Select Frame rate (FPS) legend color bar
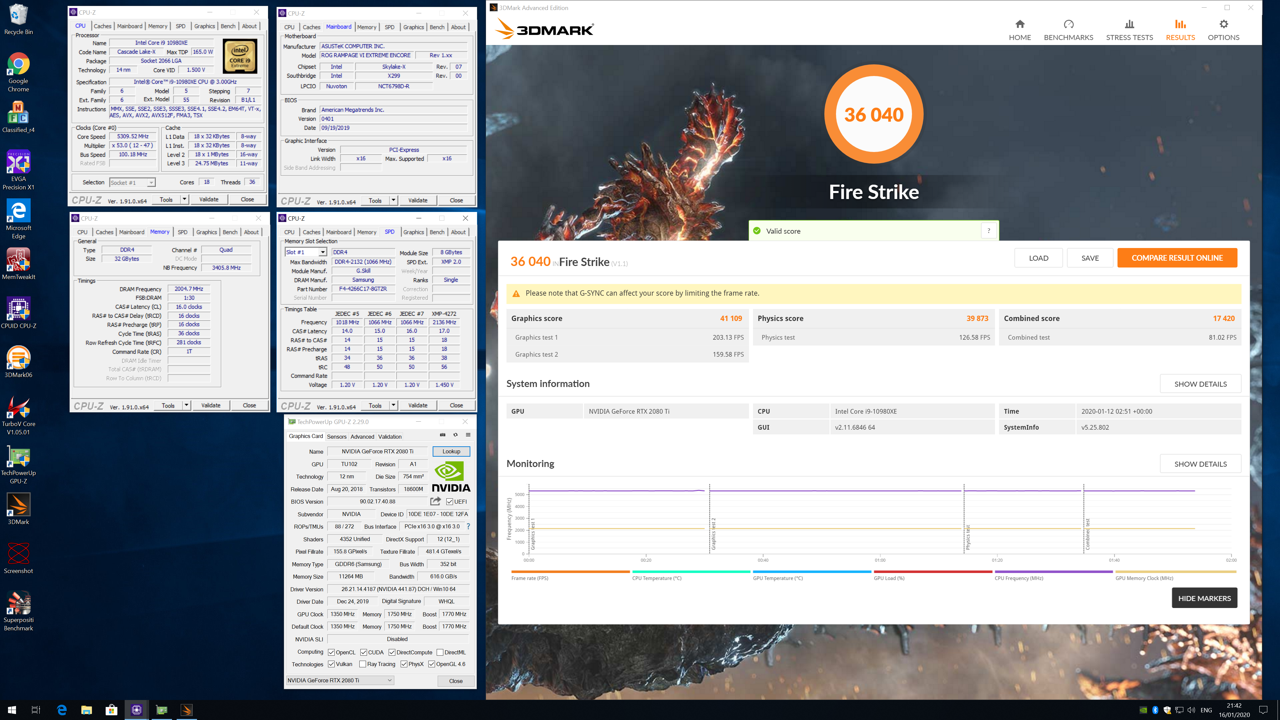This screenshot has width=1280, height=720. (x=570, y=571)
